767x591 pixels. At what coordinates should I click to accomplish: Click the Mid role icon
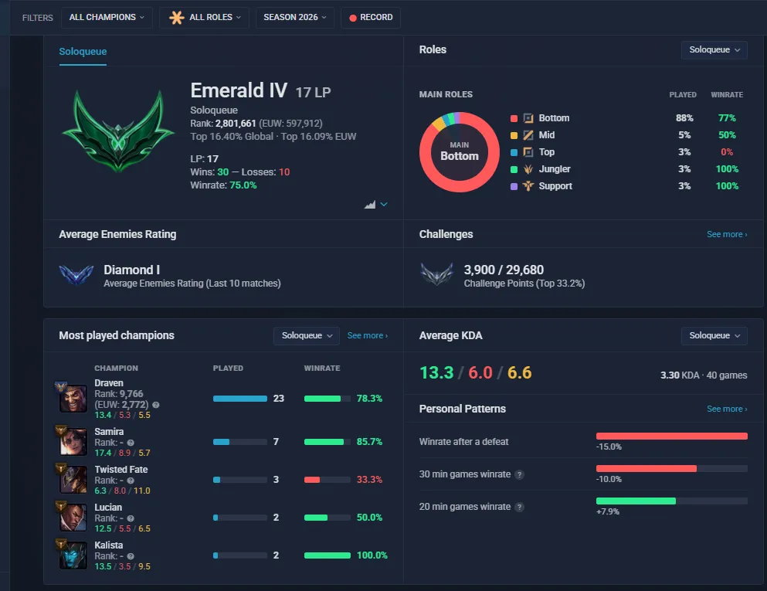point(528,135)
